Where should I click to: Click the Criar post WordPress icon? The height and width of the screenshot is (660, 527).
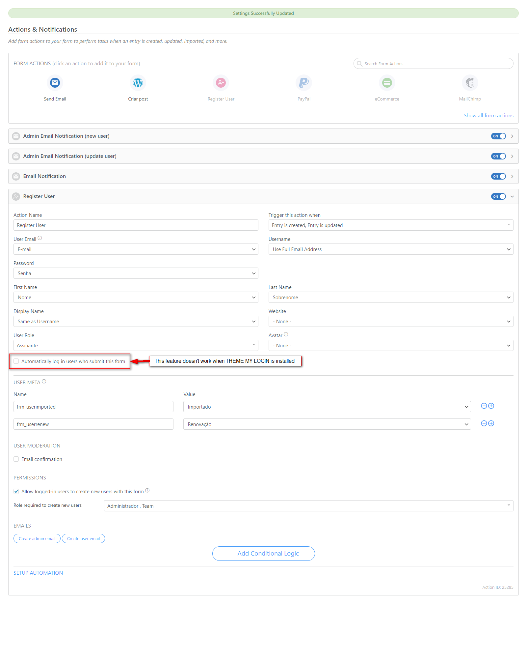tap(138, 83)
